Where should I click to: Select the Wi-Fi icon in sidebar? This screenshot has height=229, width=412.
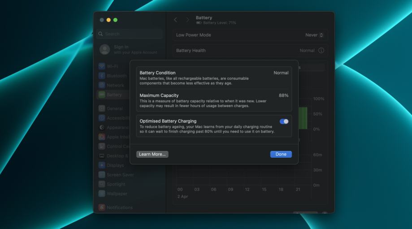click(x=102, y=66)
